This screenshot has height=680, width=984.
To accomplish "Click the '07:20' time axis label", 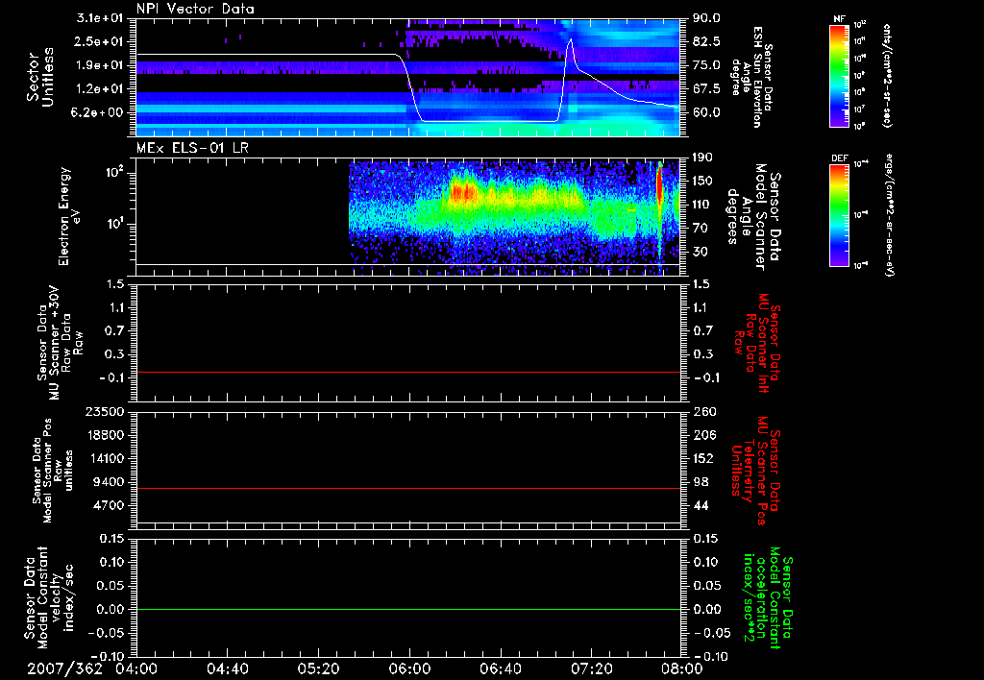I will [x=591, y=668].
